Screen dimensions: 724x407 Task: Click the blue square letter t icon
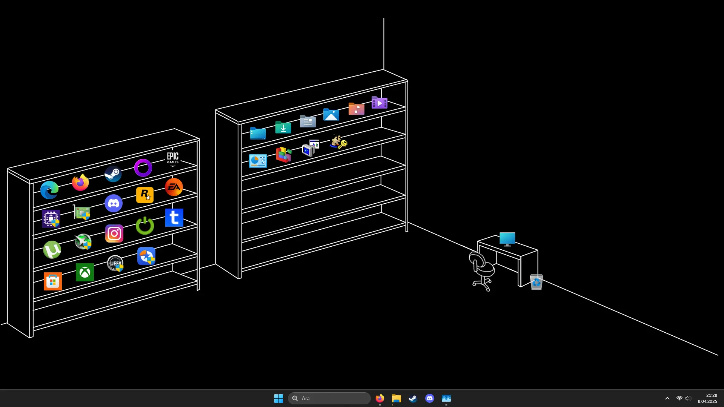174,218
